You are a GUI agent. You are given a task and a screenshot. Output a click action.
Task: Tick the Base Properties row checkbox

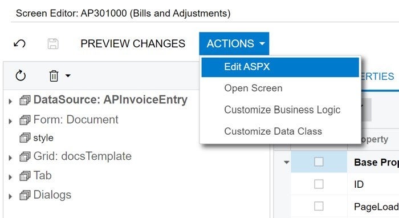tap(319, 162)
